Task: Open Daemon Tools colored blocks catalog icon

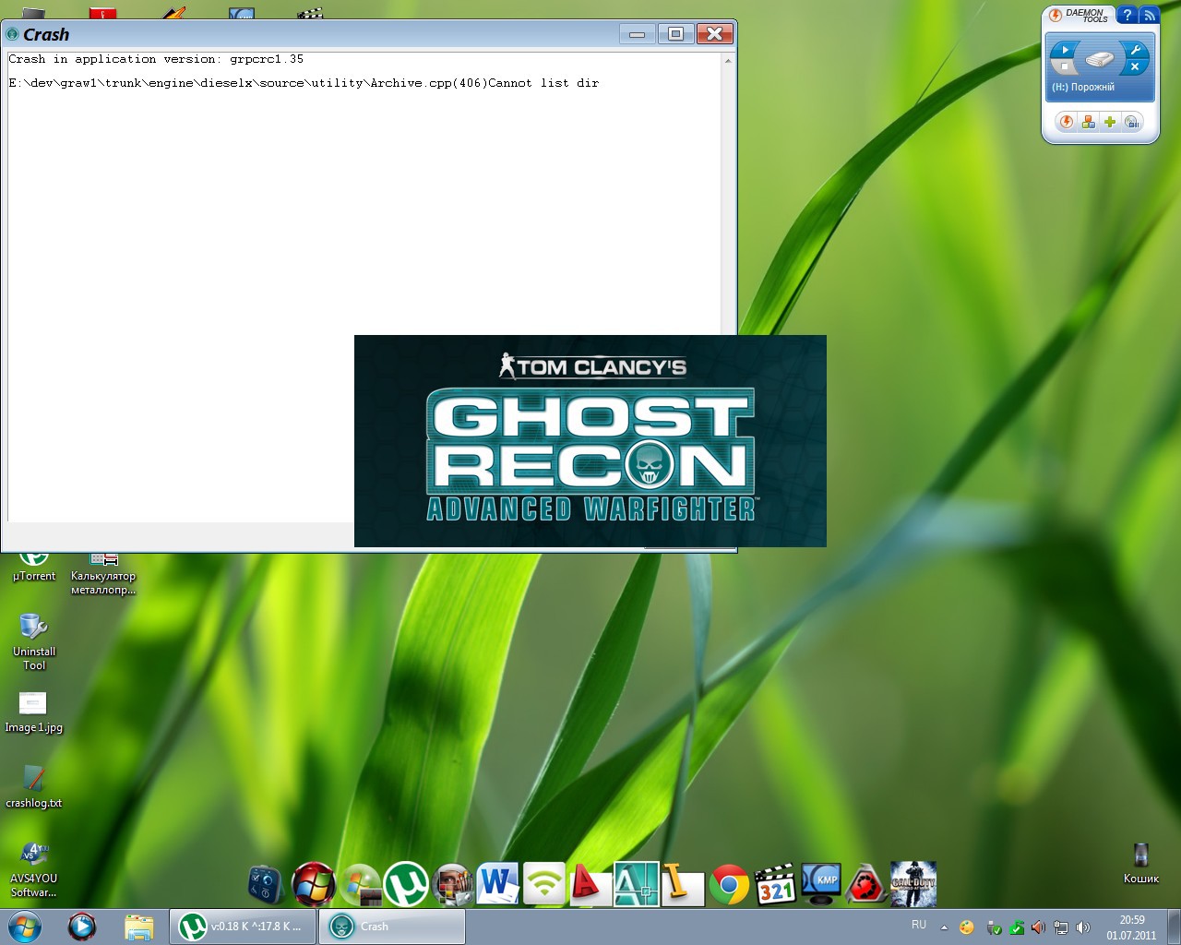Action: click(1089, 122)
